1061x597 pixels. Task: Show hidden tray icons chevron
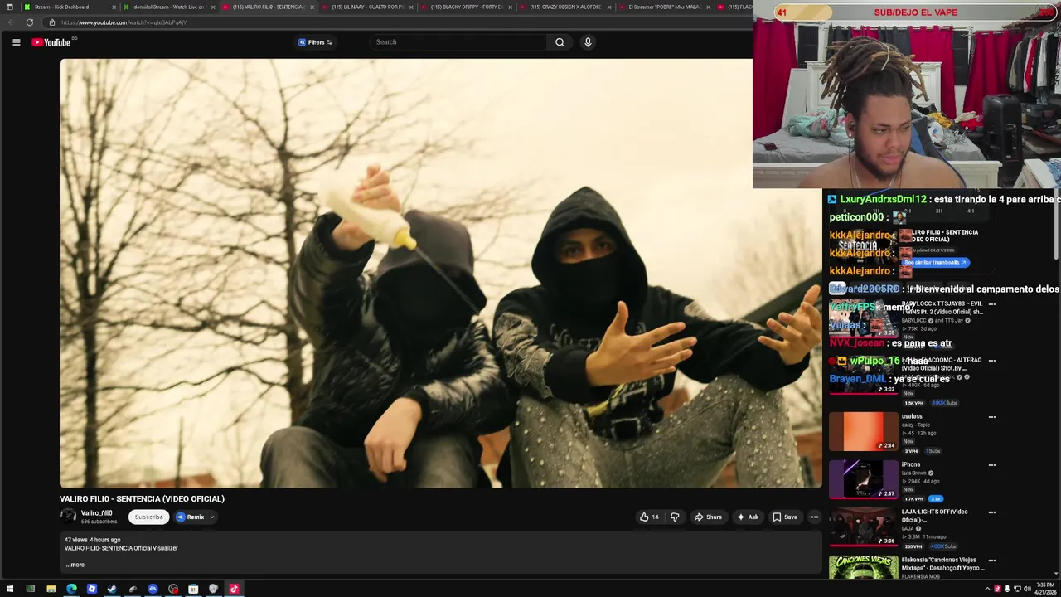pyautogui.click(x=987, y=589)
